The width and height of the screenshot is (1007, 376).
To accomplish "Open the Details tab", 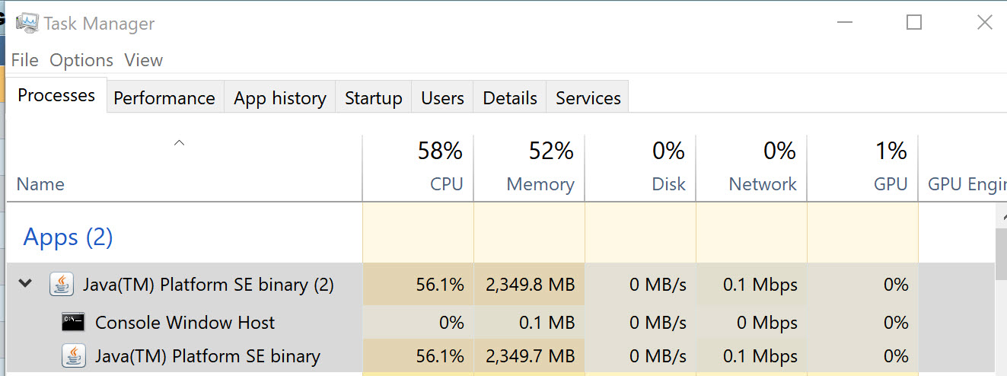I will [x=510, y=98].
